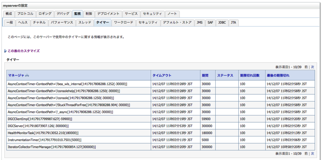322x160 pixels.
Task: Open the SAF sub-tab
Action: click(x=210, y=22)
